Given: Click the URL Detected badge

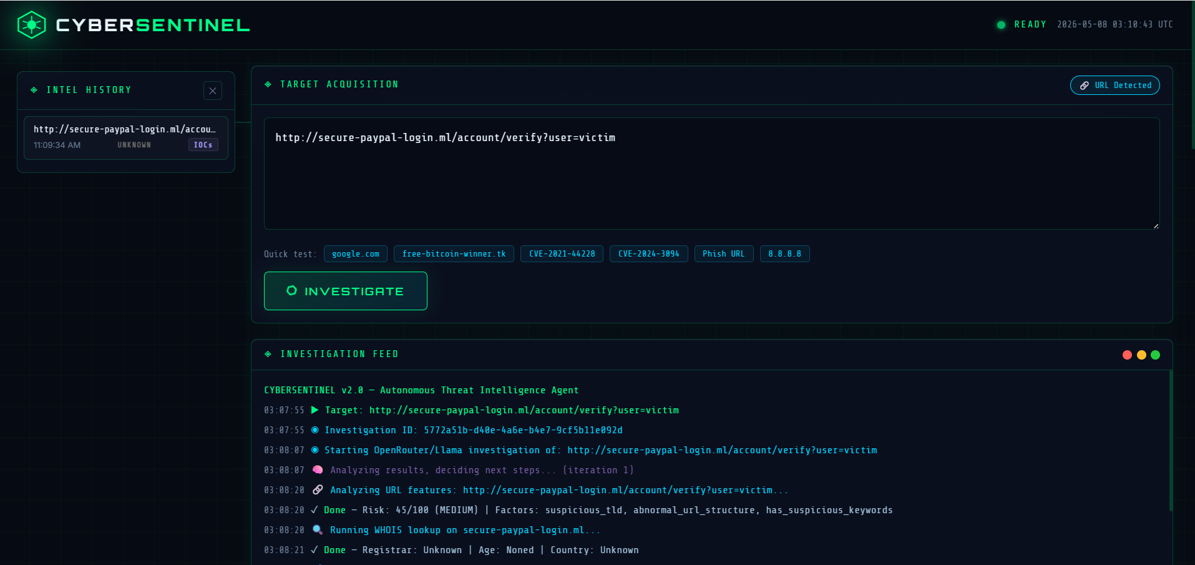Looking at the screenshot, I should pos(1115,86).
